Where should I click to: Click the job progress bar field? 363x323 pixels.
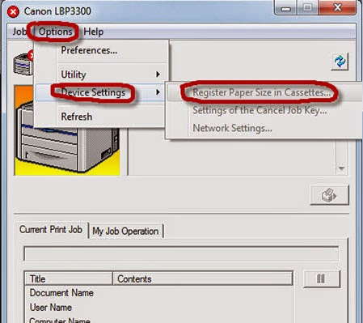click(x=181, y=253)
